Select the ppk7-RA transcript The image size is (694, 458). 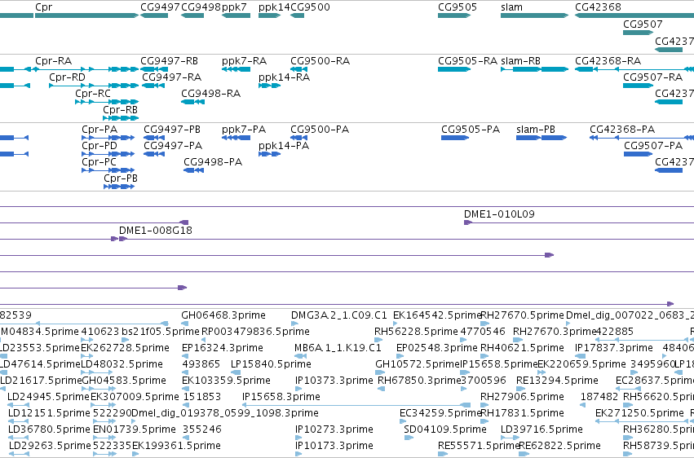click(x=236, y=69)
